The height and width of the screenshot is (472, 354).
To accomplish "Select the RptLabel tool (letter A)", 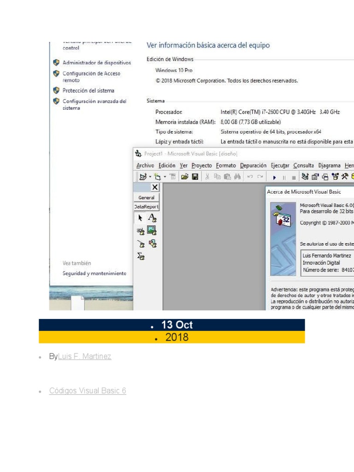I will pos(152,218).
